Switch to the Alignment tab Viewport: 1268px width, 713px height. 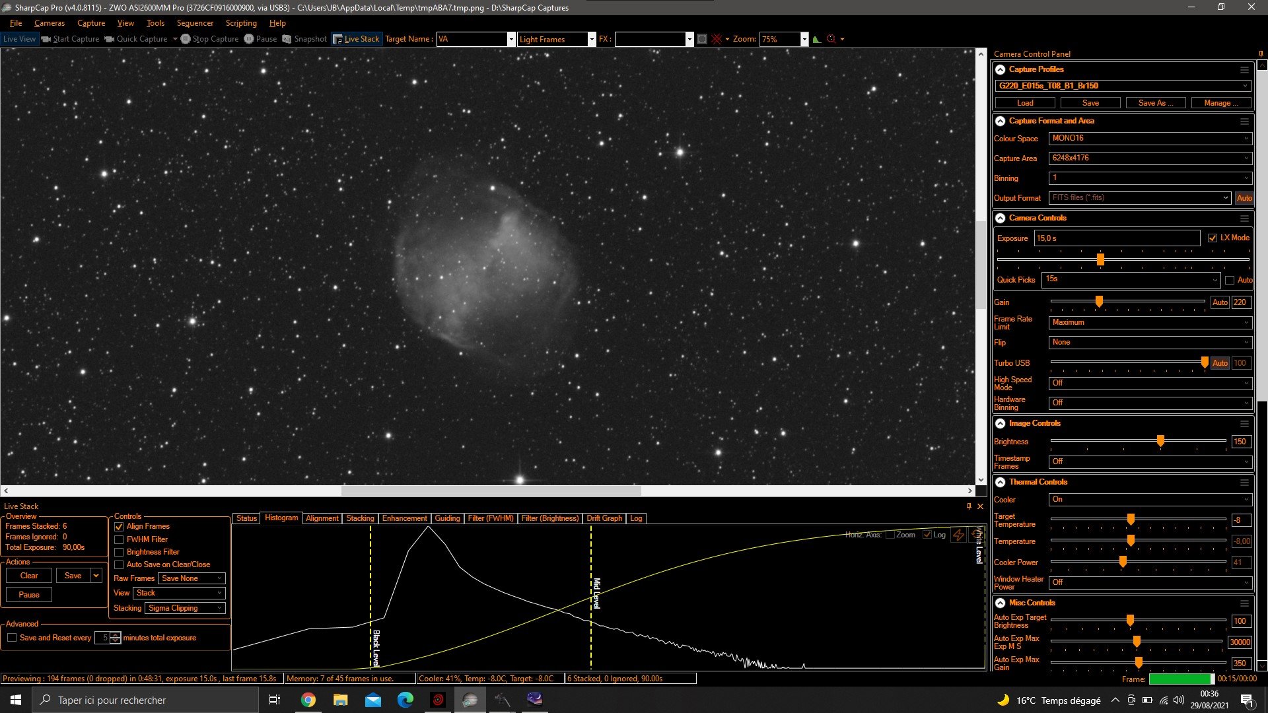click(322, 518)
